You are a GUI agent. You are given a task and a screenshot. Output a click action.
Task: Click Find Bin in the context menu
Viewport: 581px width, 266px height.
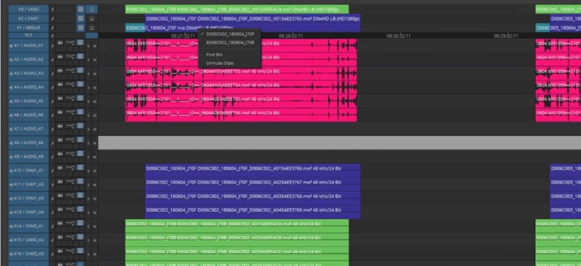click(215, 53)
